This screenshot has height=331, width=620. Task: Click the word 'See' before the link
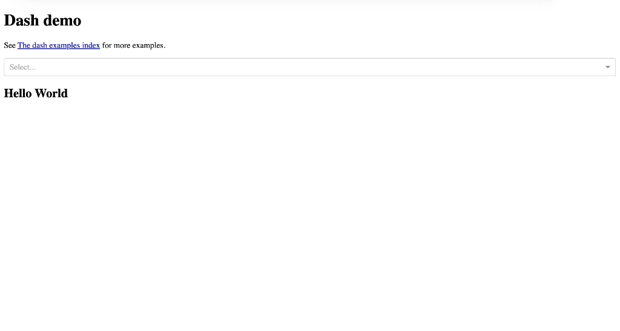(10, 45)
